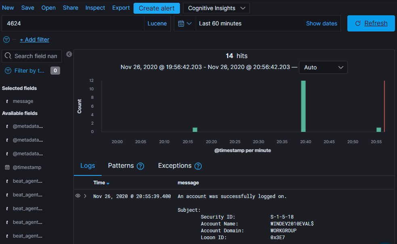Open the Auto interval dropdown
Screen dimensions: 397x244
point(323,67)
